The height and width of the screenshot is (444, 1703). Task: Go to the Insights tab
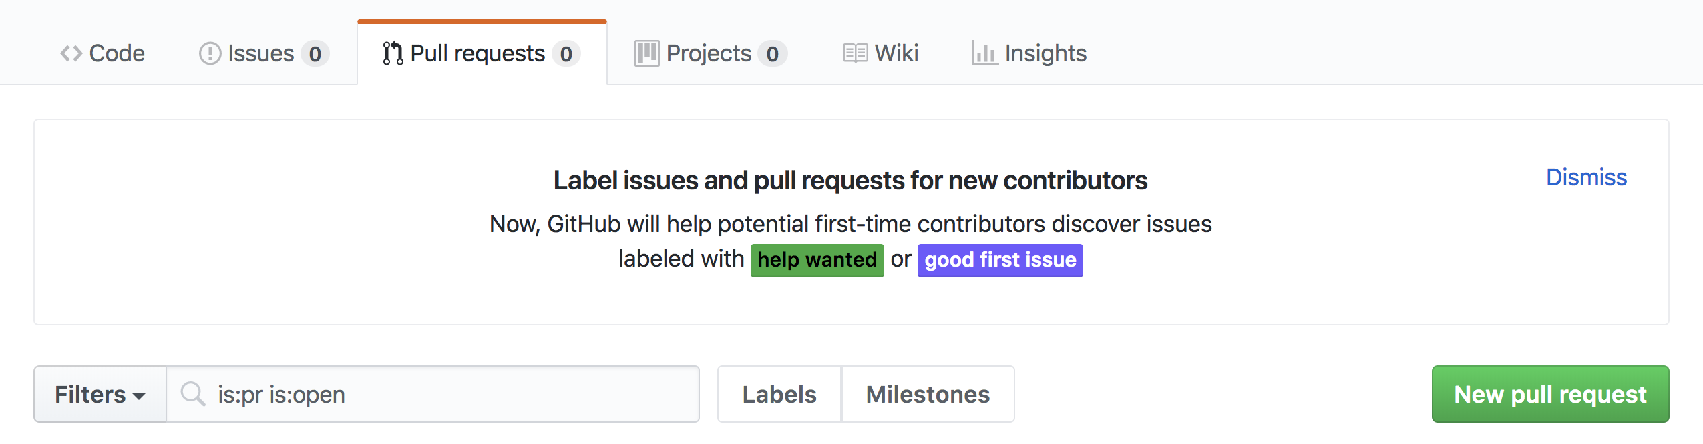(1029, 53)
